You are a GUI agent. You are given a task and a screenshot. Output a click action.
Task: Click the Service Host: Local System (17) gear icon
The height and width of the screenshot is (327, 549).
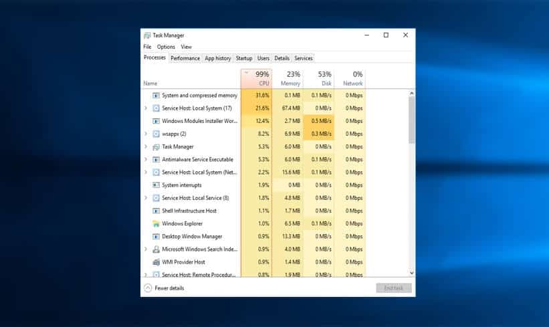(x=156, y=108)
